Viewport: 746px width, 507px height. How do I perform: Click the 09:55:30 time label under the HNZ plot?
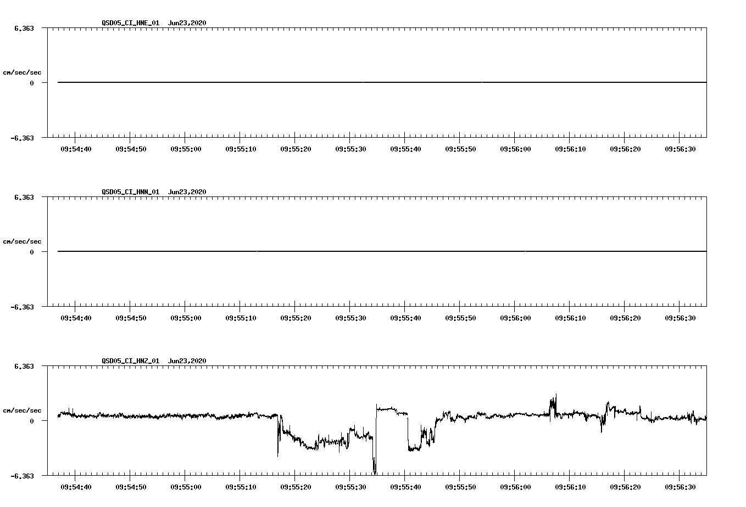[350, 487]
